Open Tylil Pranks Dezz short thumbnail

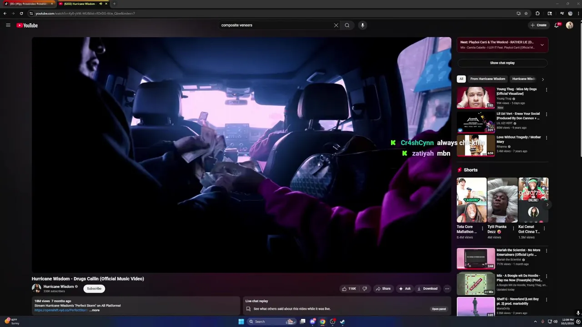click(x=502, y=200)
